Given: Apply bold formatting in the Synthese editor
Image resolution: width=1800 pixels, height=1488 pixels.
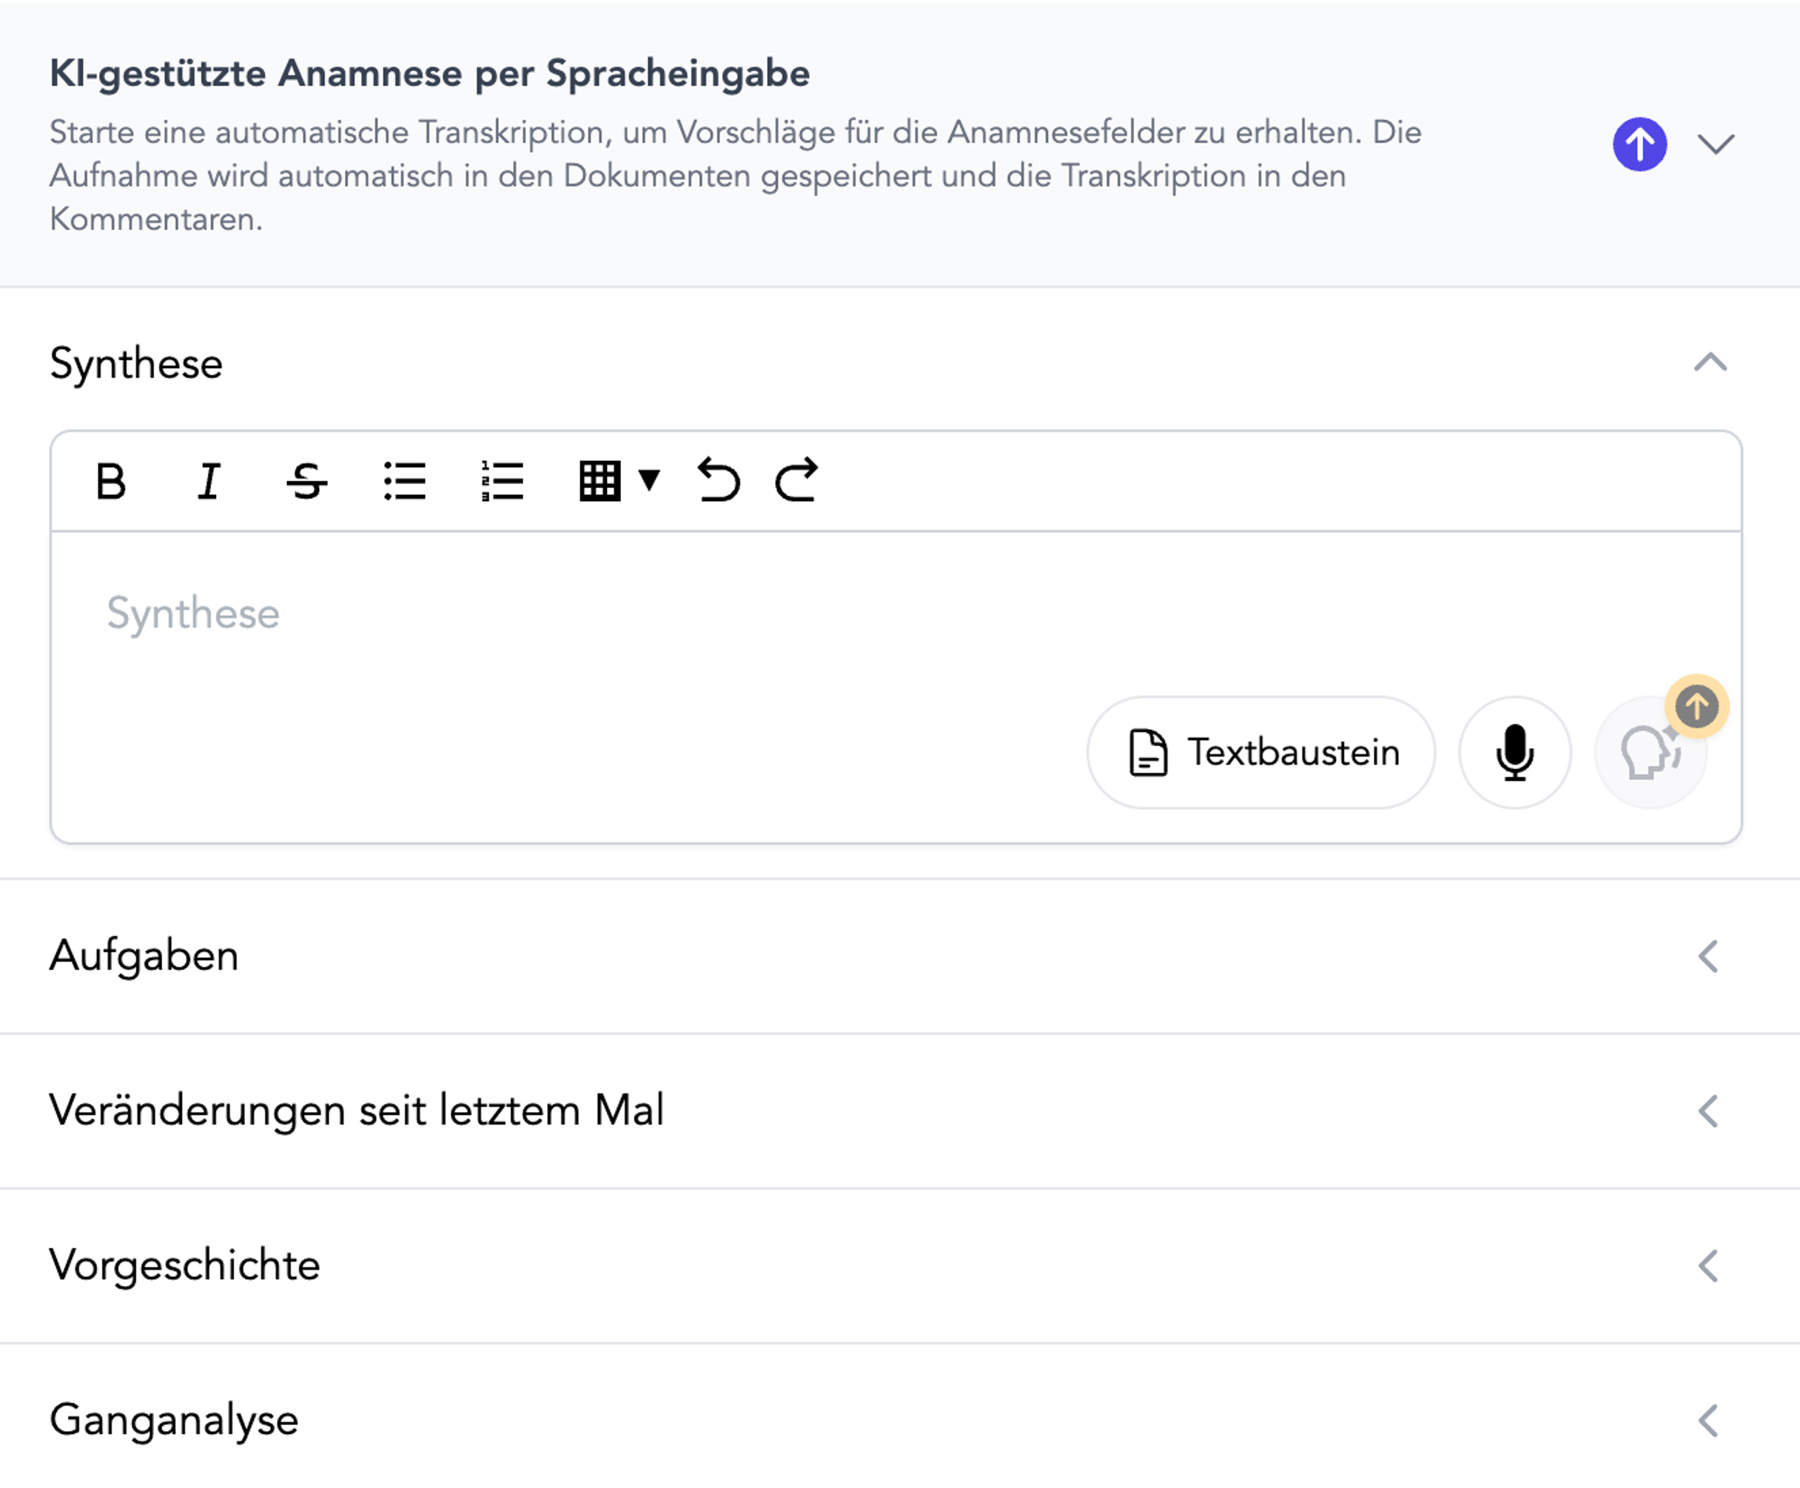Looking at the screenshot, I should click(x=111, y=482).
